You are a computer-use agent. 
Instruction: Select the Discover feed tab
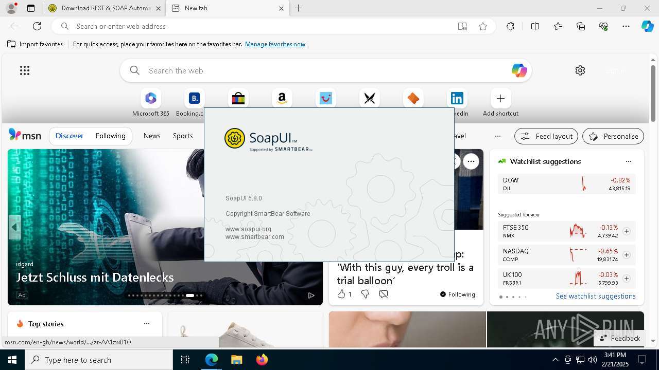(x=70, y=136)
